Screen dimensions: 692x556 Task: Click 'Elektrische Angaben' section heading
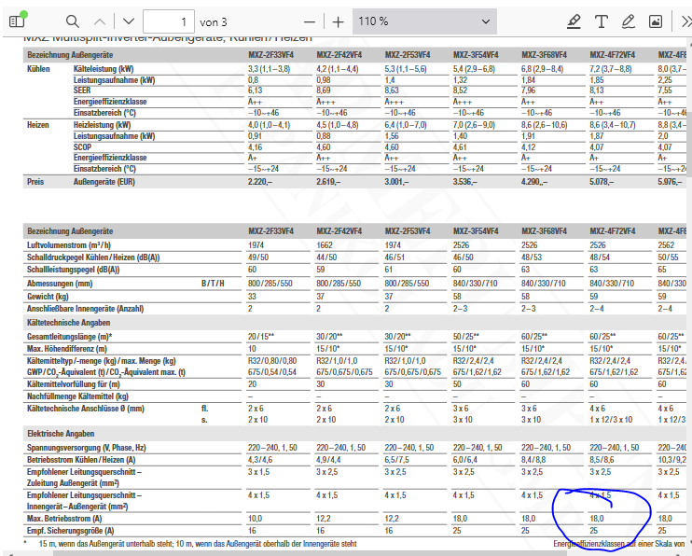(x=61, y=434)
